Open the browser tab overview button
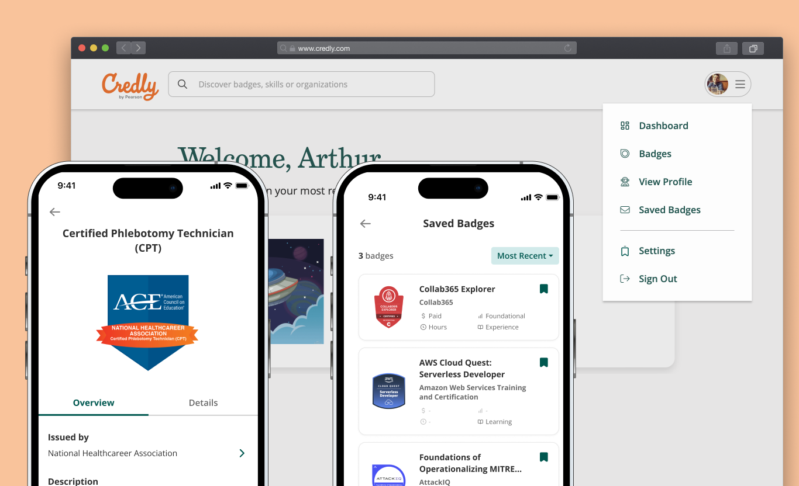This screenshot has width=799, height=486. [753, 48]
